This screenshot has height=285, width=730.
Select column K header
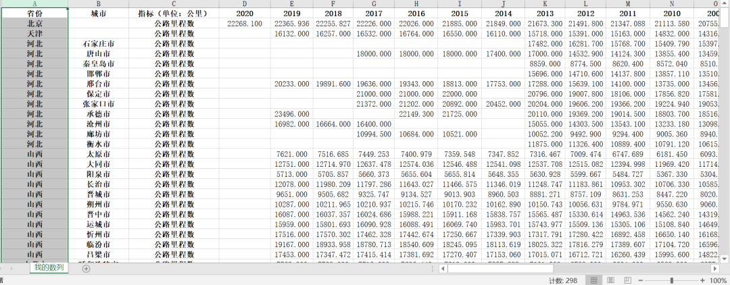point(545,4)
